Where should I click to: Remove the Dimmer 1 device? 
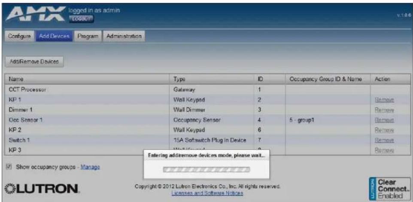[385, 110]
